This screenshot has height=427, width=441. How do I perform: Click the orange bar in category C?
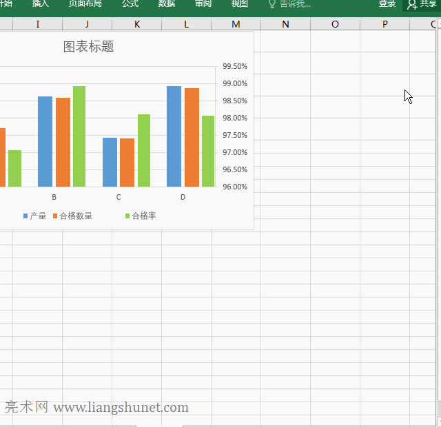(127, 163)
